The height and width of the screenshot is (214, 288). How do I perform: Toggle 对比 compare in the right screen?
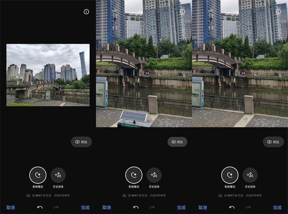(x=273, y=142)
